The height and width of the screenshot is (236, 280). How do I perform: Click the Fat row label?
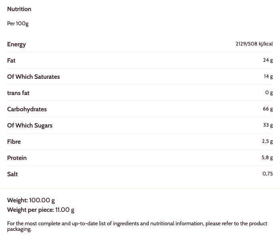click(12, 61)
